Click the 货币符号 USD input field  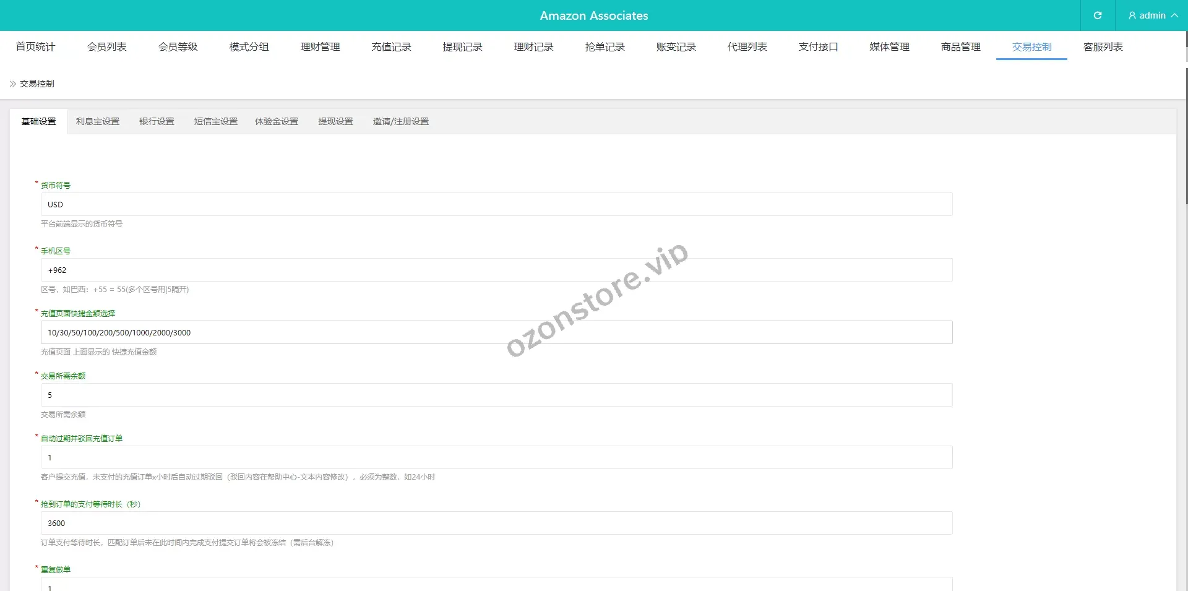tap(495, 204)
